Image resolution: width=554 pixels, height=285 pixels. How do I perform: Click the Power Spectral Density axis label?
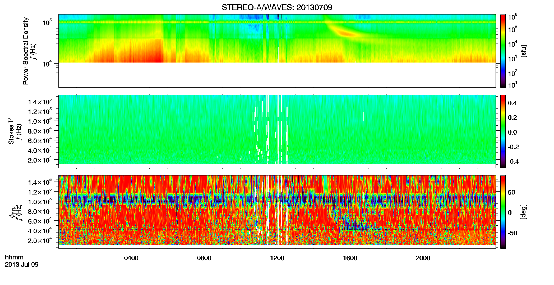[26, 51]
